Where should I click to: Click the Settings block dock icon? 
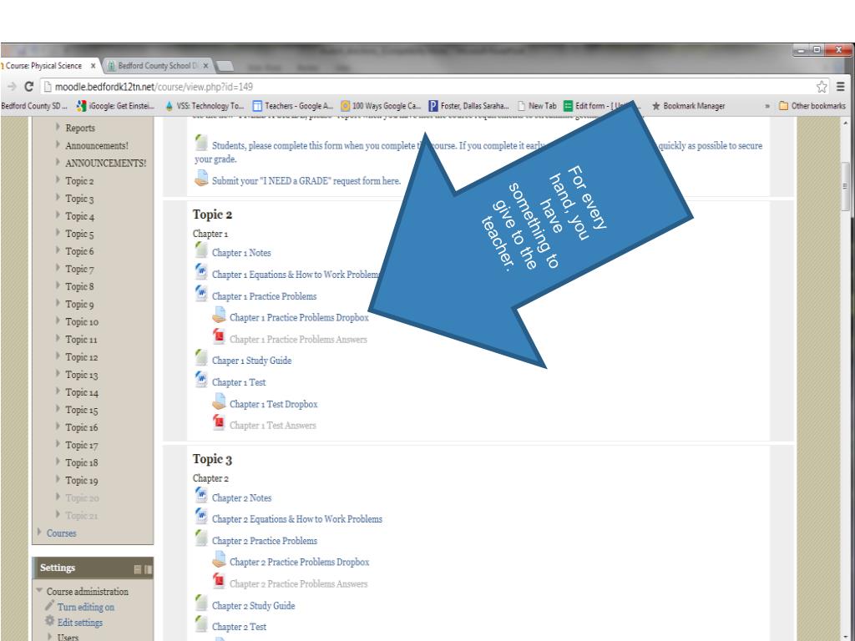(149, 569)
